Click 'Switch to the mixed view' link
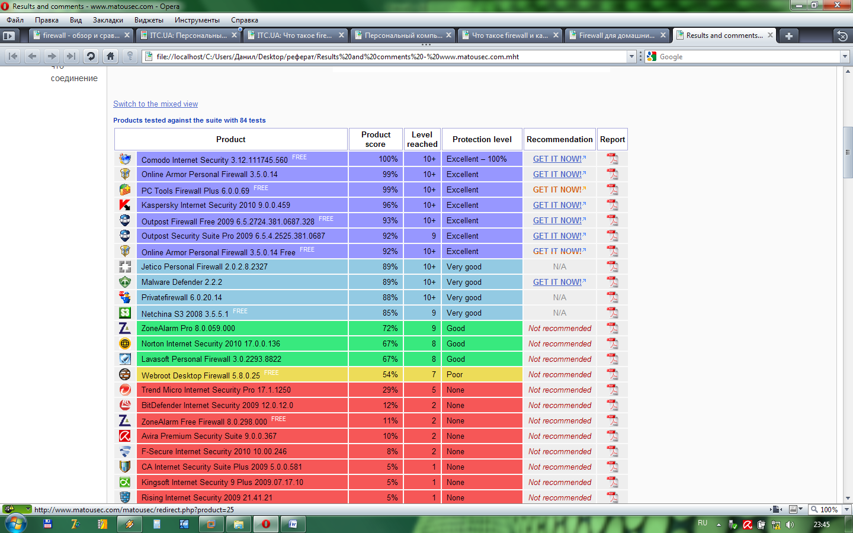The image size is (853, 533). tap(156, 104)
